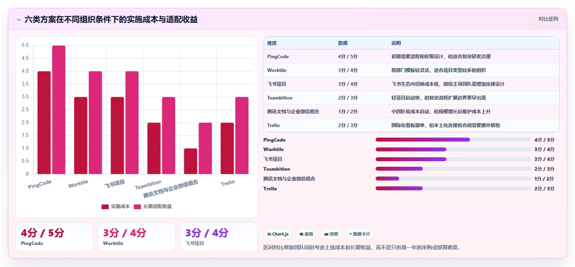Screen dimensions: 575x267
Task: Click Worktile 长期适配收益 bar in chart
Action: [x=95, y=123]
